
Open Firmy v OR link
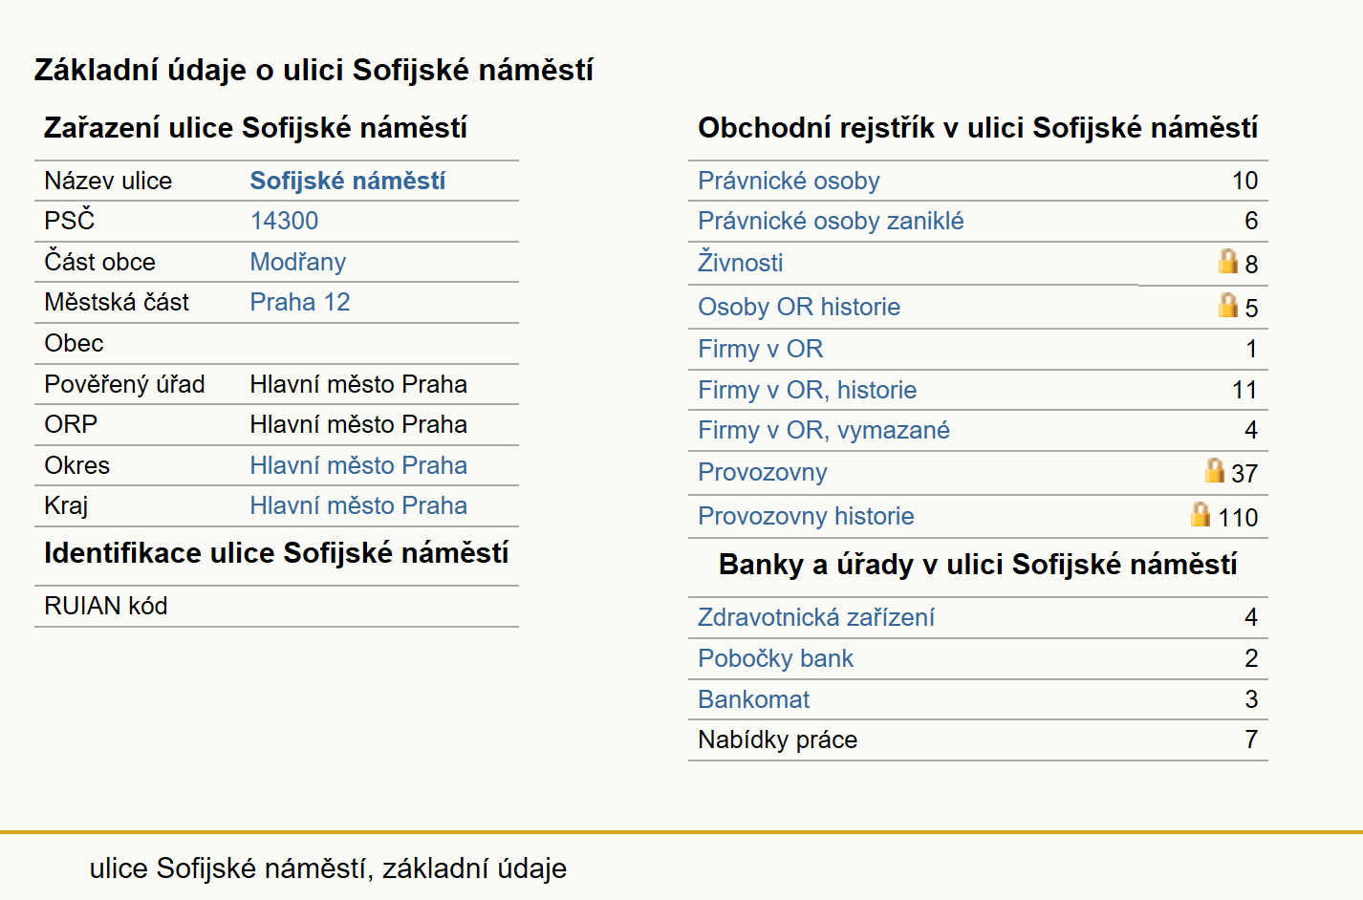tap(760, 349)
